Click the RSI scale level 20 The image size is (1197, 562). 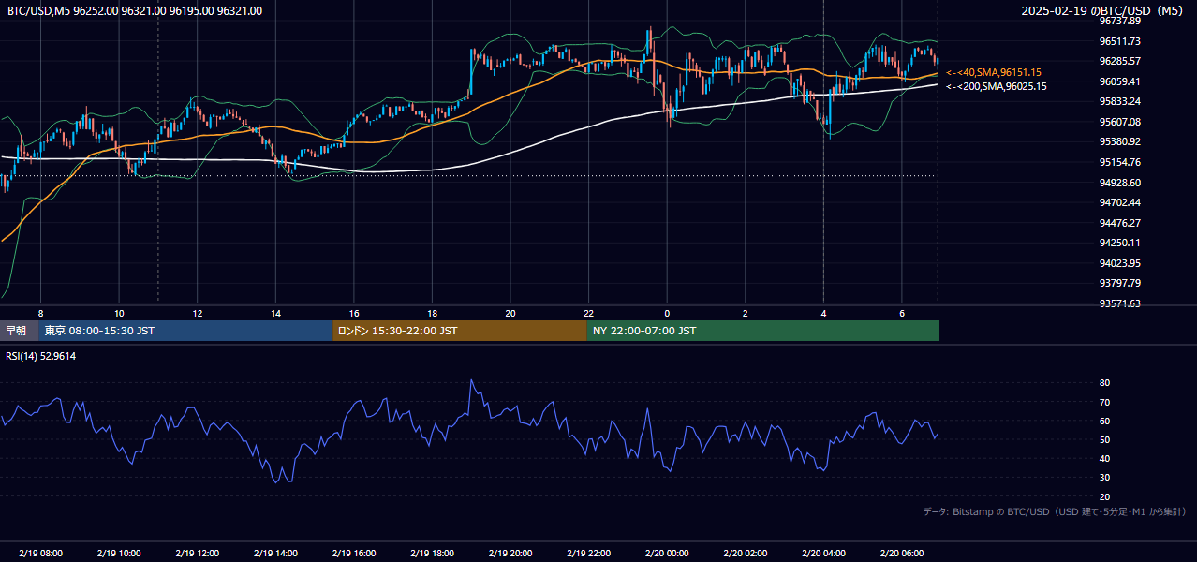(1104, 496)
